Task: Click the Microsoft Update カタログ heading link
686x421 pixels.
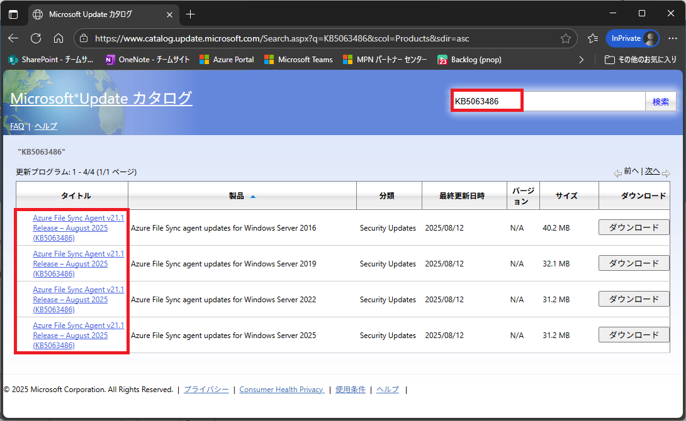Action: coord(101,98)
